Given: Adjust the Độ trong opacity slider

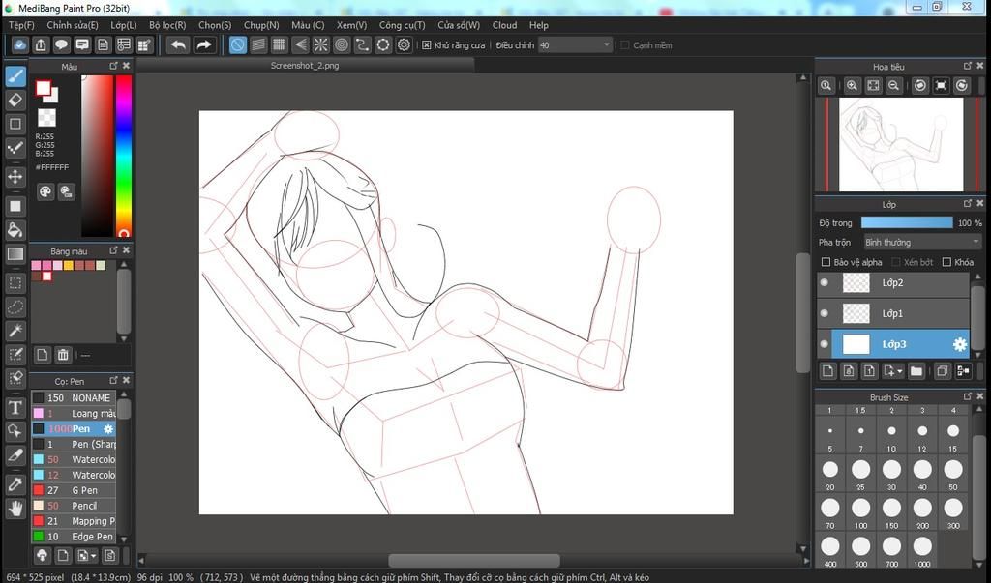Looking at the screenshot, I should pos(907,223).
